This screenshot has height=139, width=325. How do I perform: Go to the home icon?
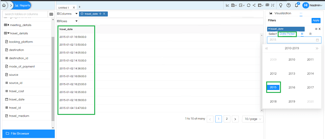point(4,5)
